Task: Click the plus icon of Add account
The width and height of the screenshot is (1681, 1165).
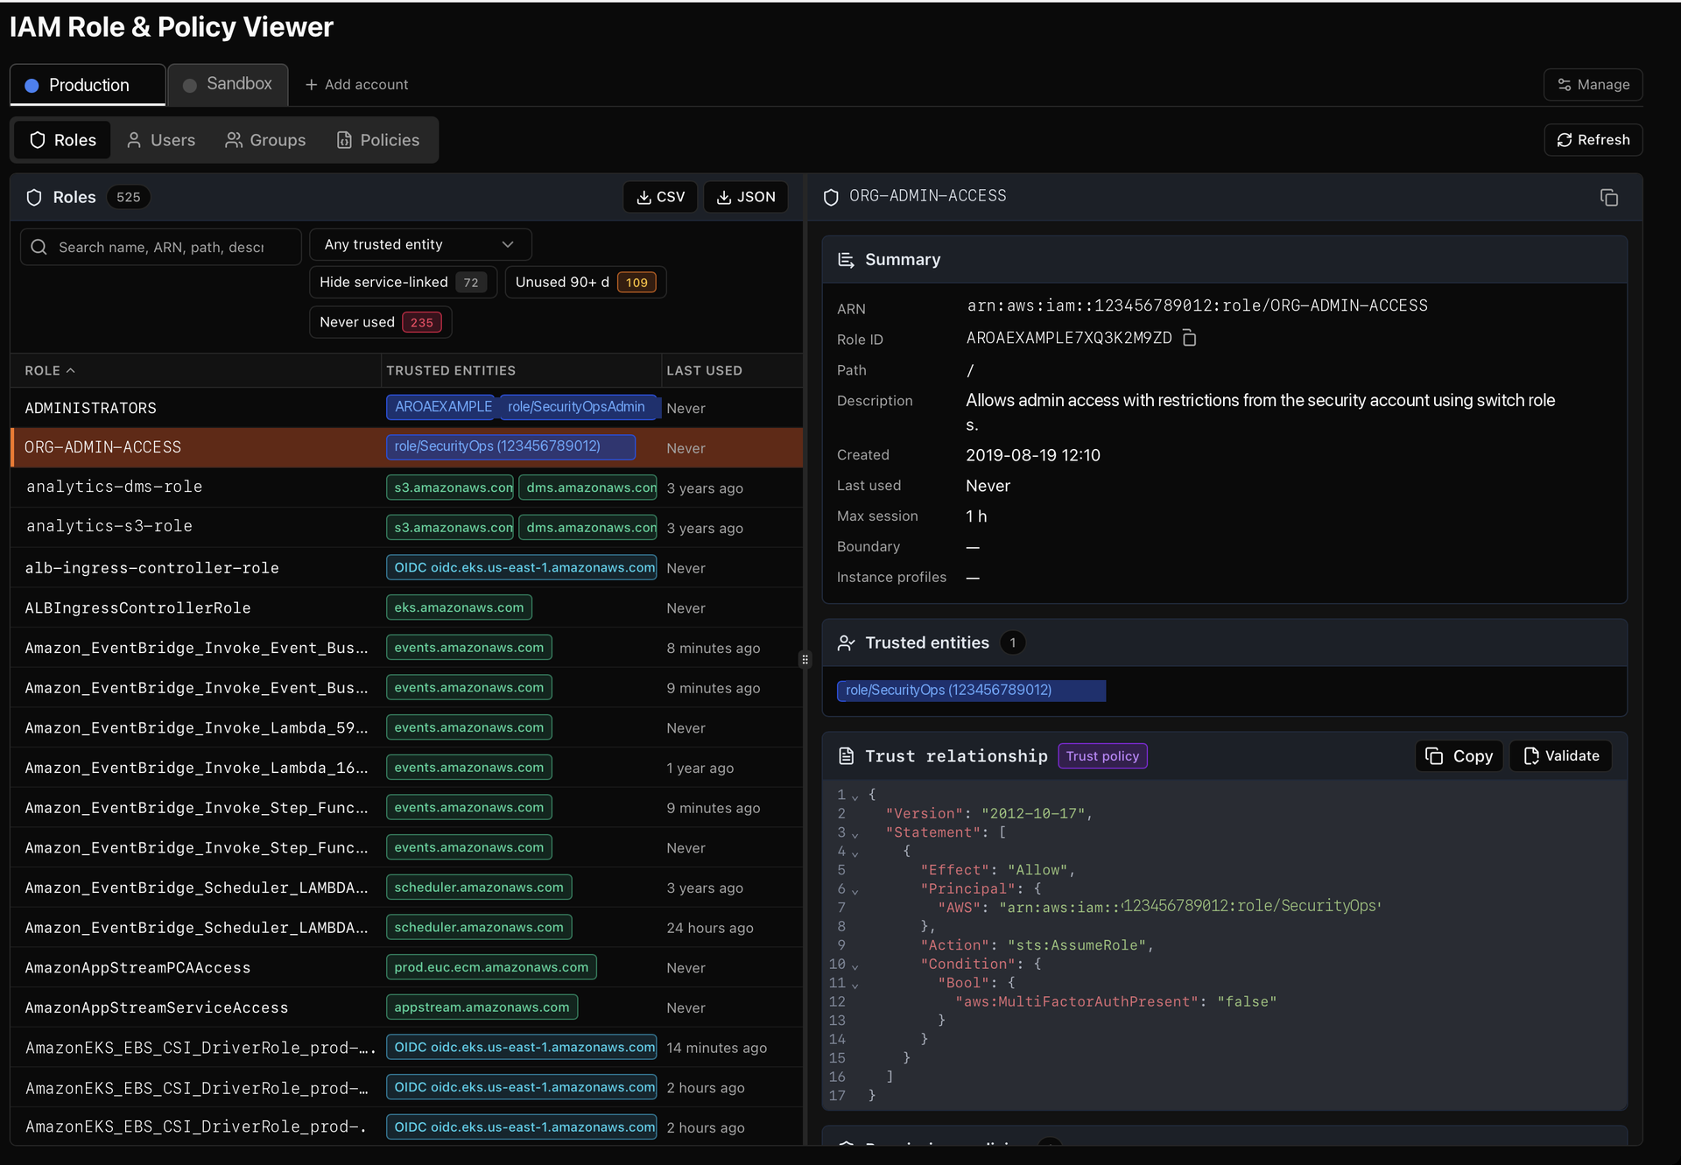Action: tap(311, 85)
